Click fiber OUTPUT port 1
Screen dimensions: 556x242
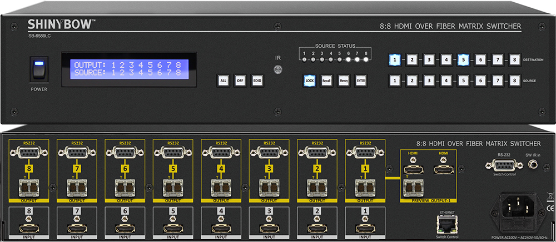coord(365,187)
